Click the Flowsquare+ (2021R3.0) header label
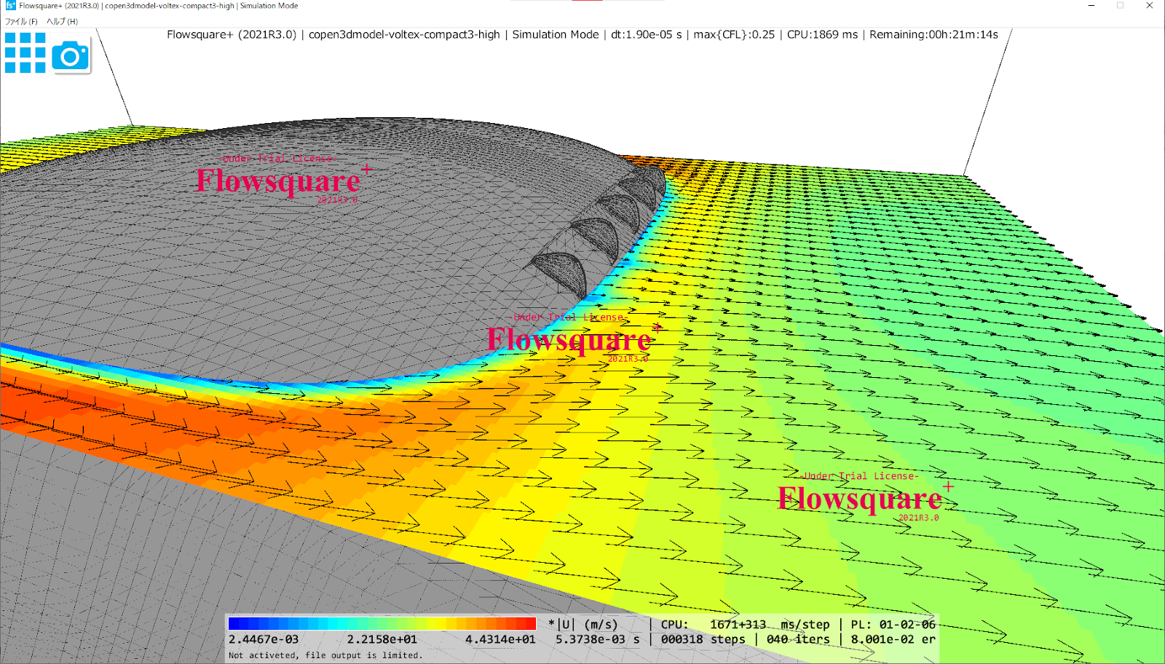 click(x=232, y=34)
